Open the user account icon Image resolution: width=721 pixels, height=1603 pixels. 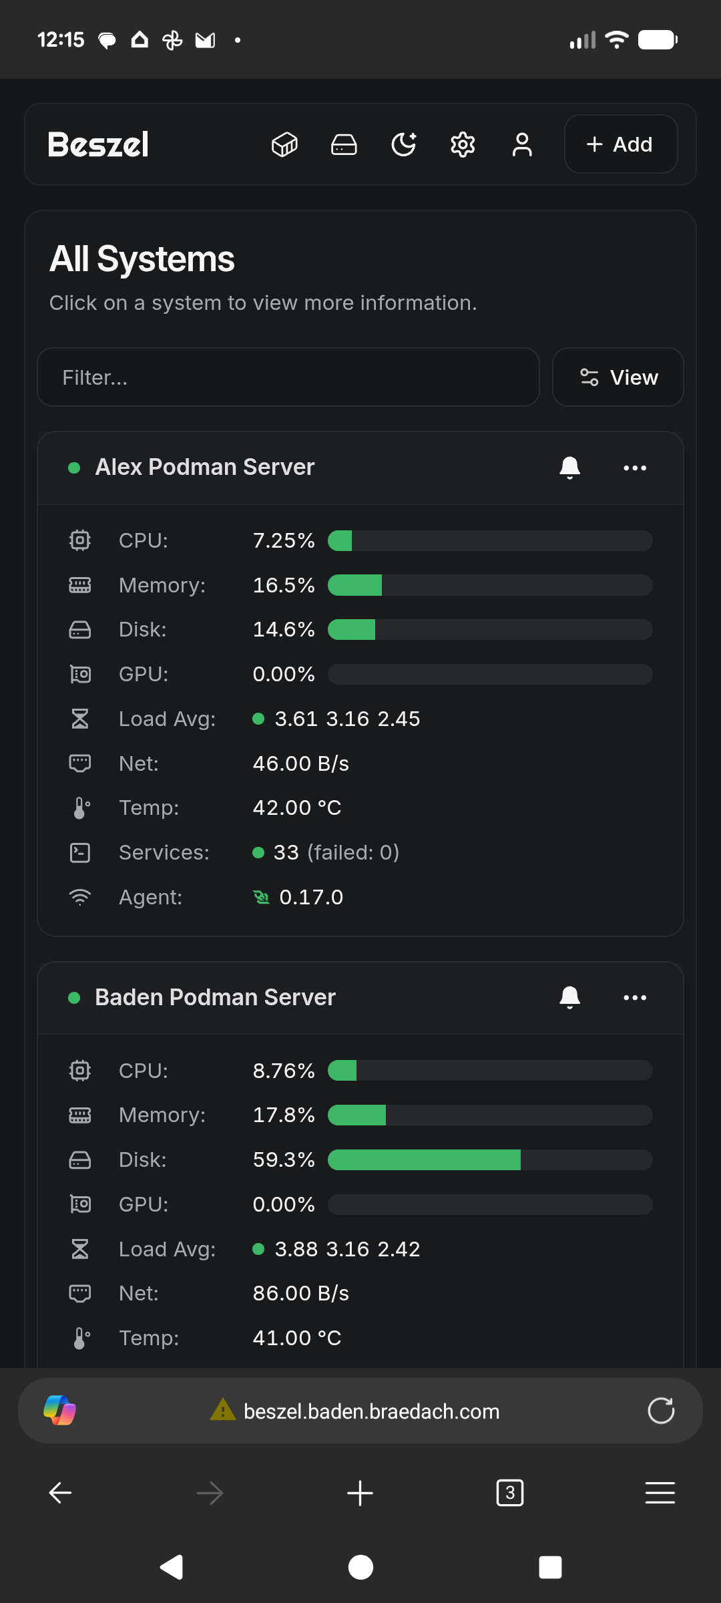pyautogui.click(x=522, y=144)
